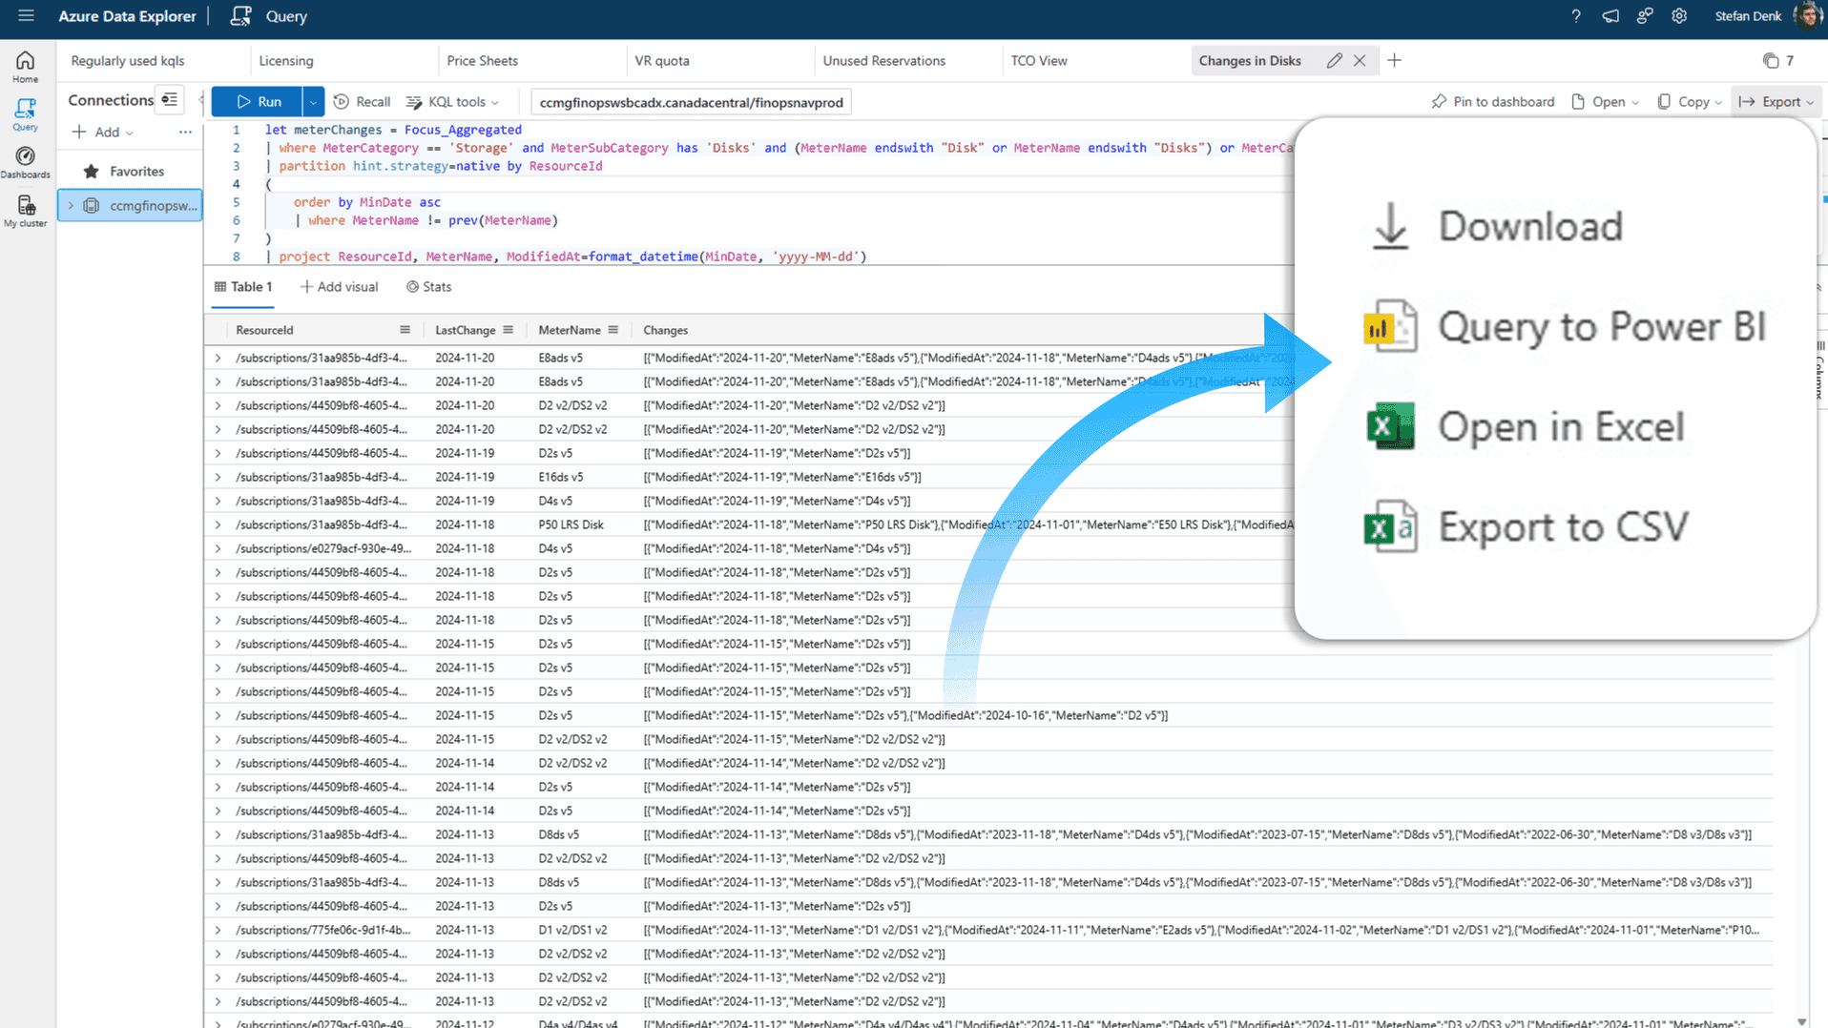
Task: Click the help question mark icon
Action: click(1576, 16)
